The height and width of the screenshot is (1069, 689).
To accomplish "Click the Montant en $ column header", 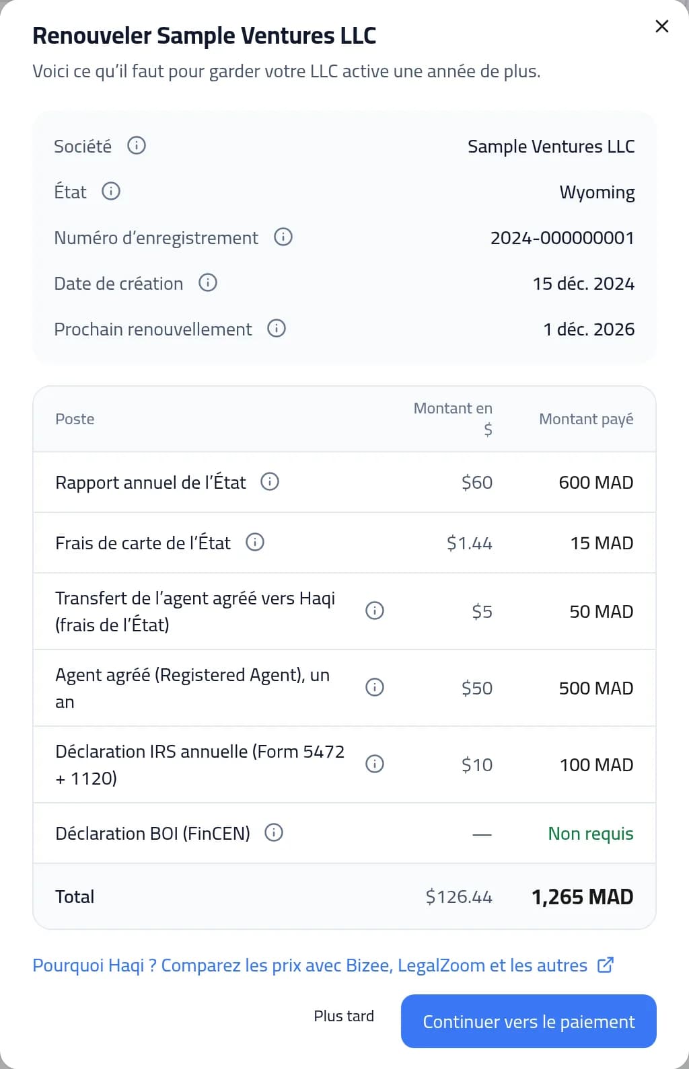I will tap(453, 418).
